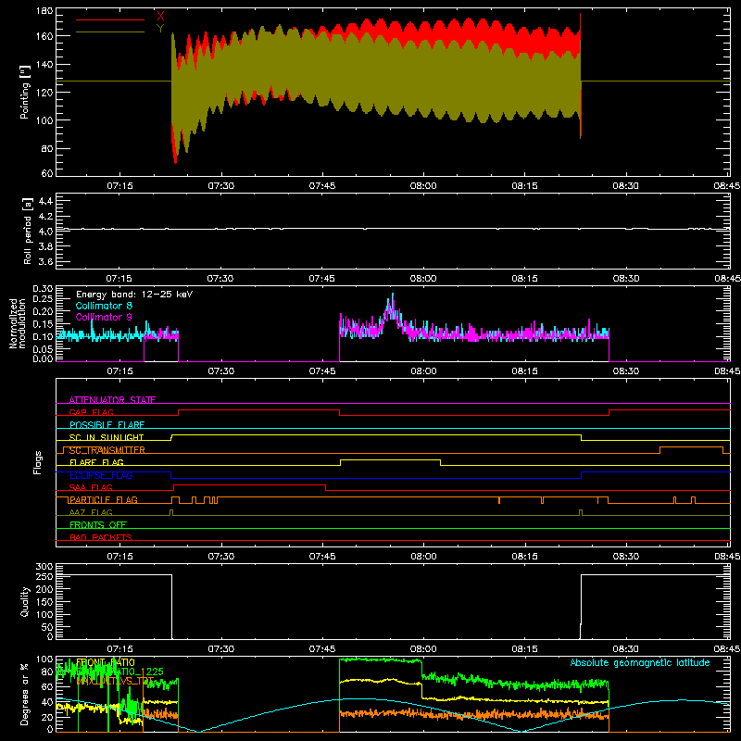Image resolution: width=741 pixels, height=741 pixels.
Task: Click the magenta Collimator 9 legend entry
Action: (104, 317)
